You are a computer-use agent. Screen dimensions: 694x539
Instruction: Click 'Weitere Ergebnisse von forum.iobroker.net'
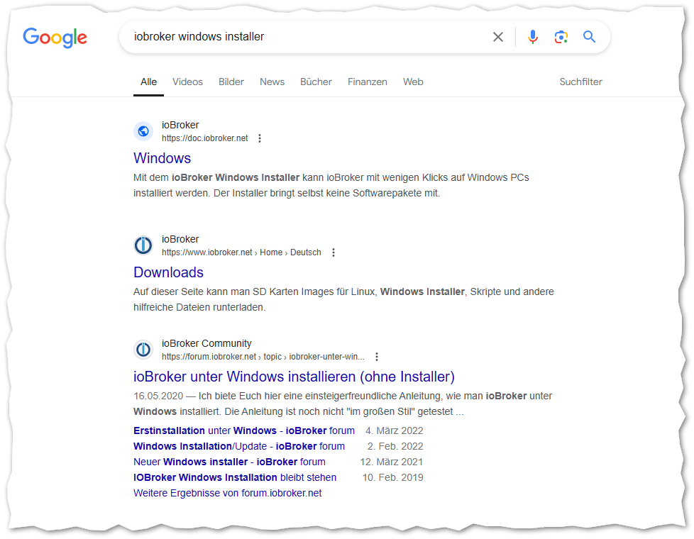[x=228, y=494]
